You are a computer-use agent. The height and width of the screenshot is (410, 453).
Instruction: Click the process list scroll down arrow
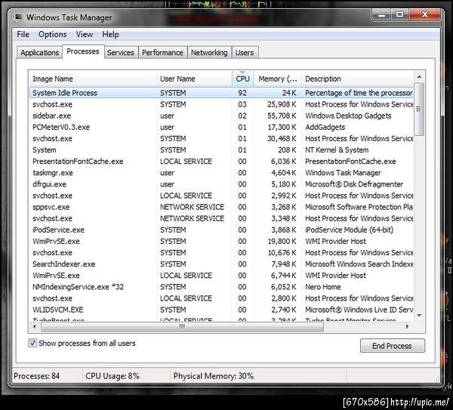click(419, 316)
